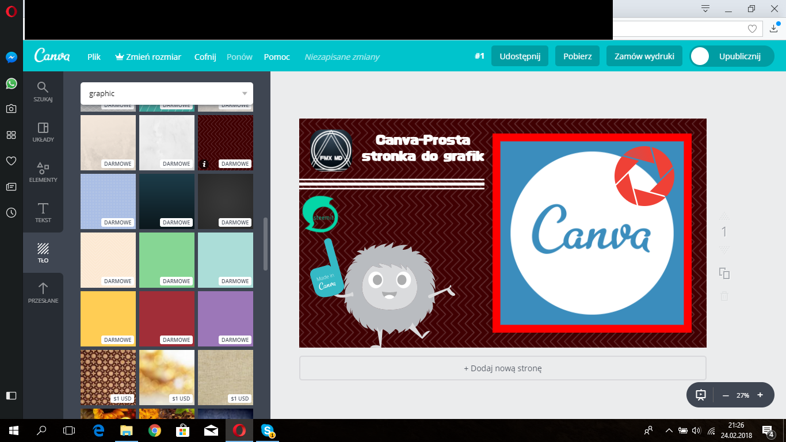Select the yellow background swatch

[x=108, y=319]
